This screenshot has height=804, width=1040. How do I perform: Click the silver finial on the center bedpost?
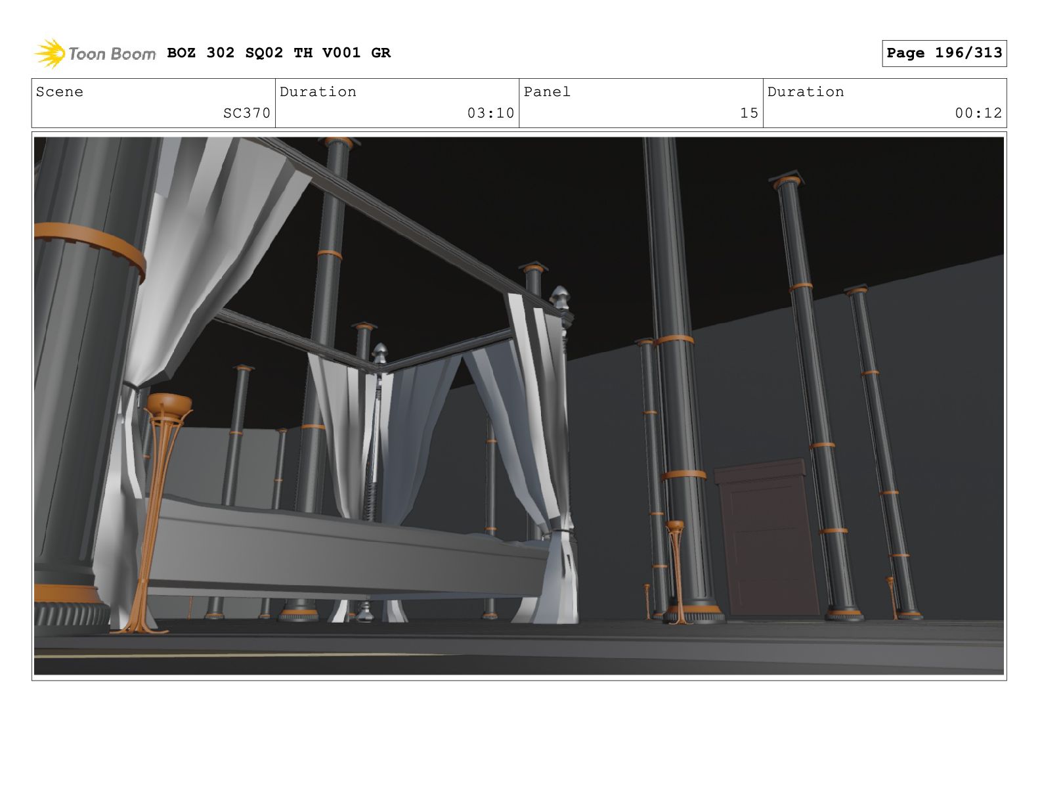point(379,355)
